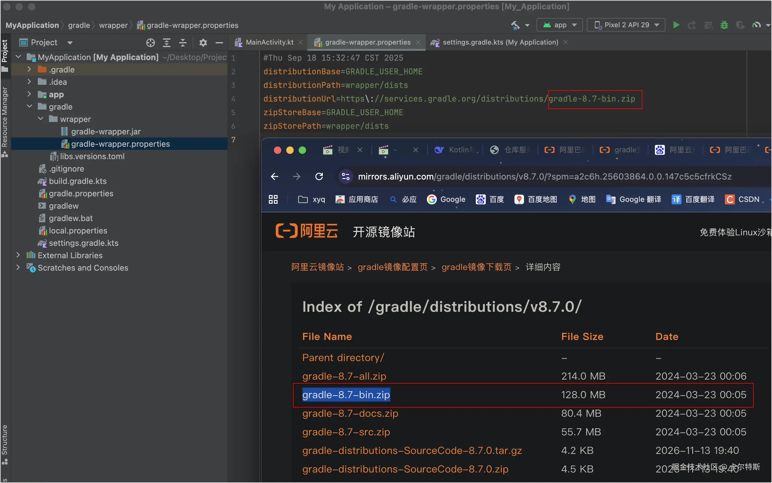Click the Debug app bug icon
772x483 pixels.
click(724, 25)
